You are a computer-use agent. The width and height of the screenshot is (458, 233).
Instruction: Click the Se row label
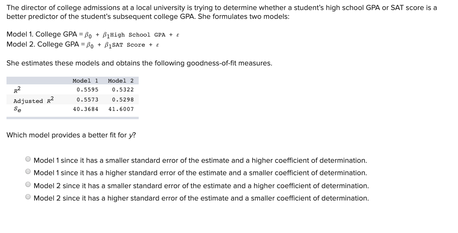[17, 109]
